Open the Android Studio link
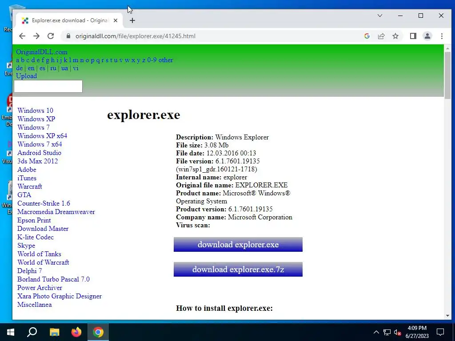Image resolution: width=455 pixels, height=341 pixels. point(39,153)
